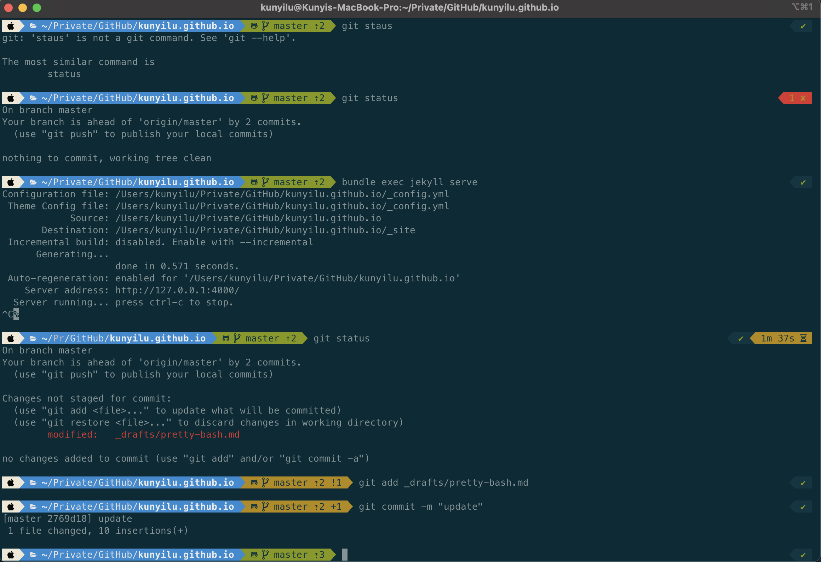Click the octocat icon in the shortened ~/Pr prompt
821x562 pixels.
click(x=225, y=338)
